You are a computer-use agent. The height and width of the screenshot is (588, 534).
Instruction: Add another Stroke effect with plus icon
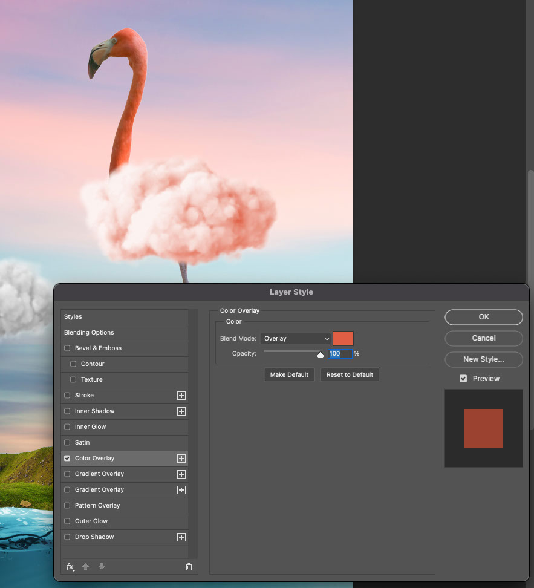pyautogui.click(x=181, y=396)
